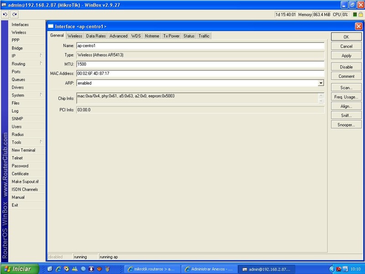The height and width of the screenshot is (274, 365).
Task: Select Make Supout.rif
Action: pyautogui.click(x=26, y=181)
